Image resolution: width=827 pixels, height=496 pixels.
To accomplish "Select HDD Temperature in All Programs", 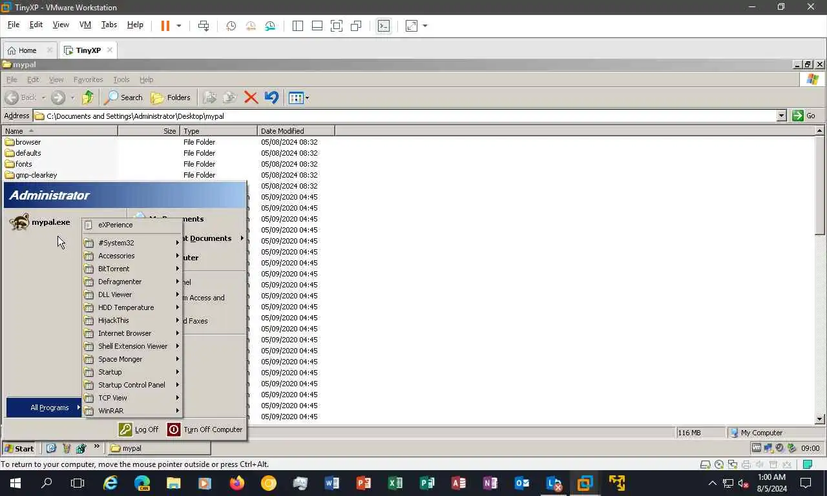I will [x=132, y=307].
